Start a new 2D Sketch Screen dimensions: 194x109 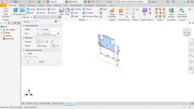(x=6, y=13)
